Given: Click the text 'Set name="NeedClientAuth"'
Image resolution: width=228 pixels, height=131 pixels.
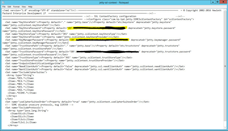Looking at the screenshot, I should [23, 66].
